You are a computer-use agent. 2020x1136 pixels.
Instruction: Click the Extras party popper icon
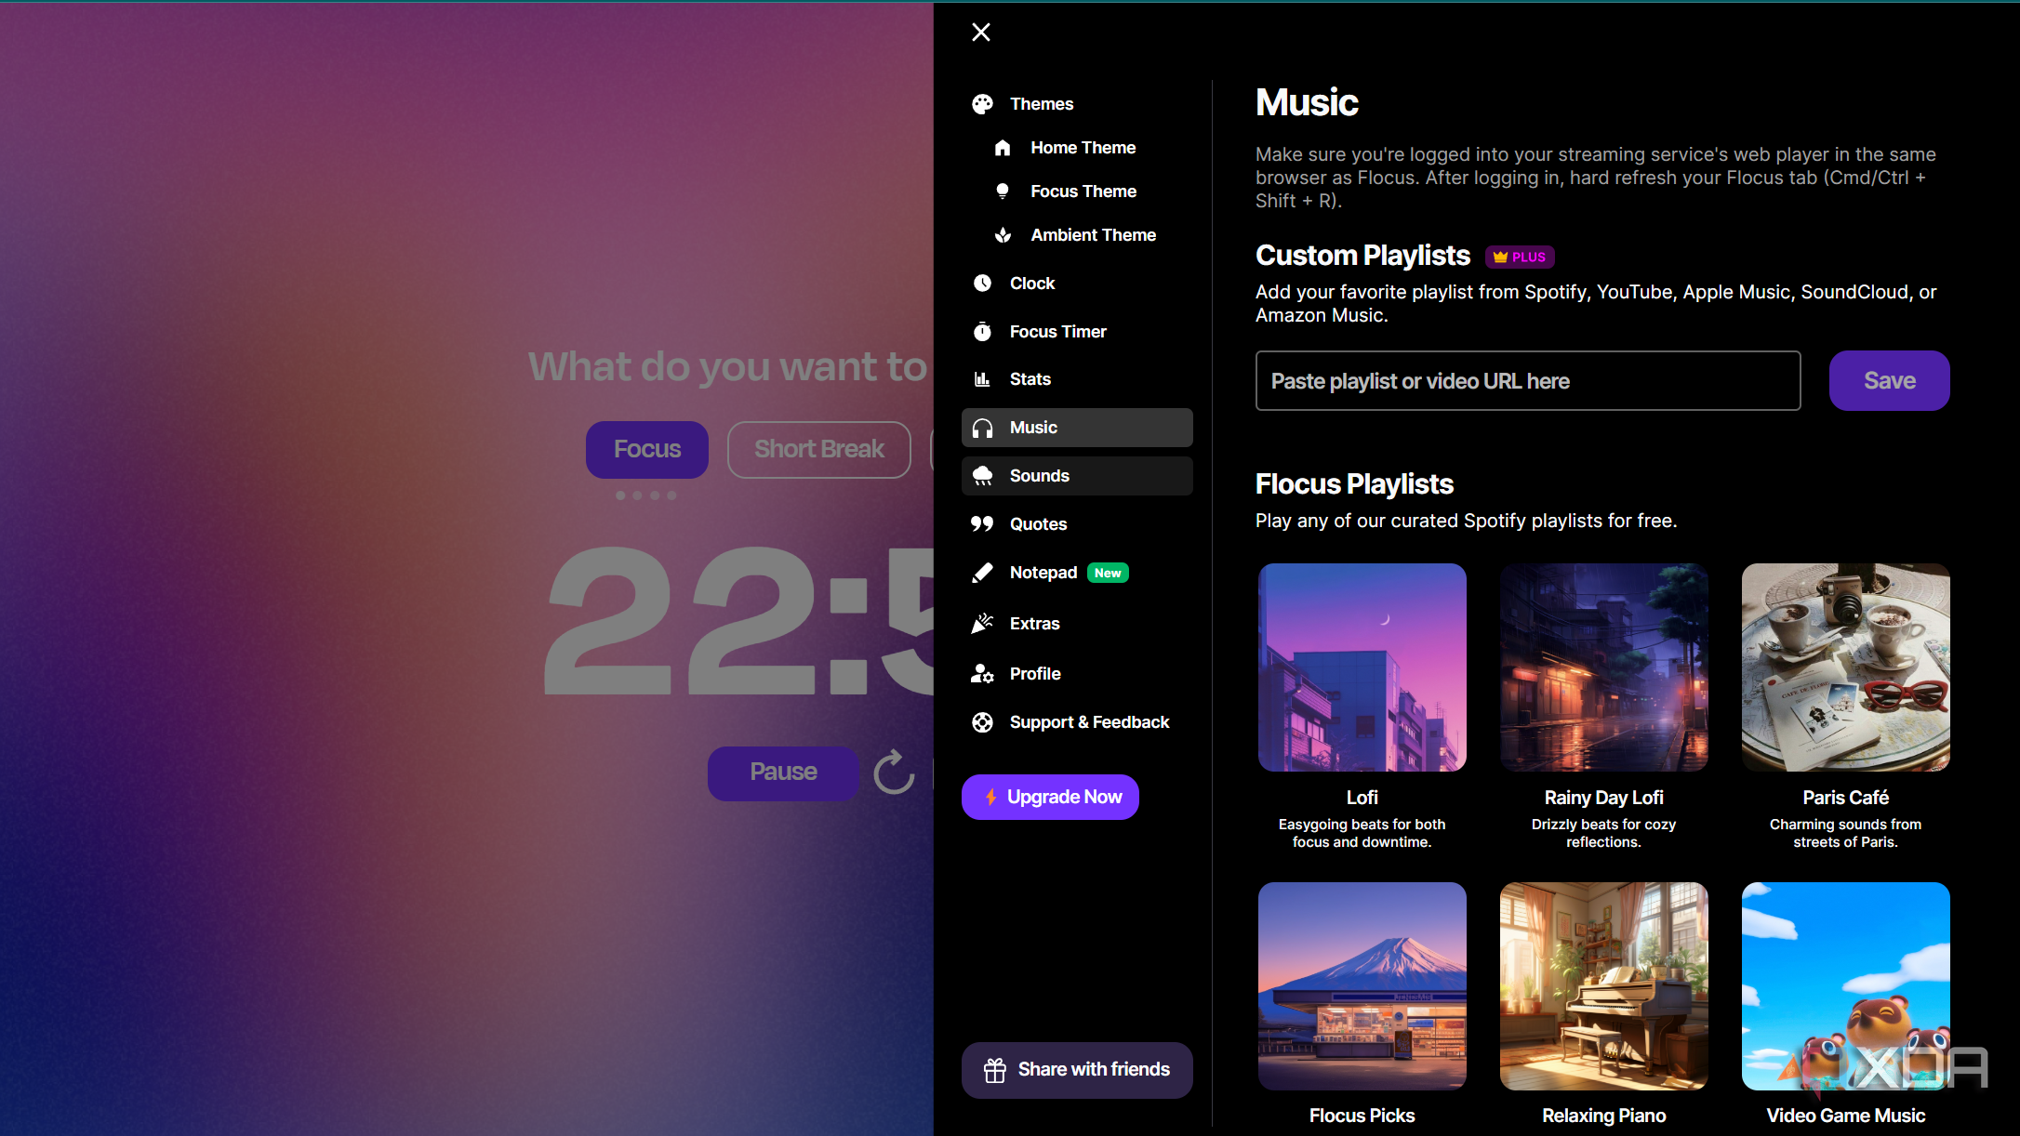coord(982,624)
